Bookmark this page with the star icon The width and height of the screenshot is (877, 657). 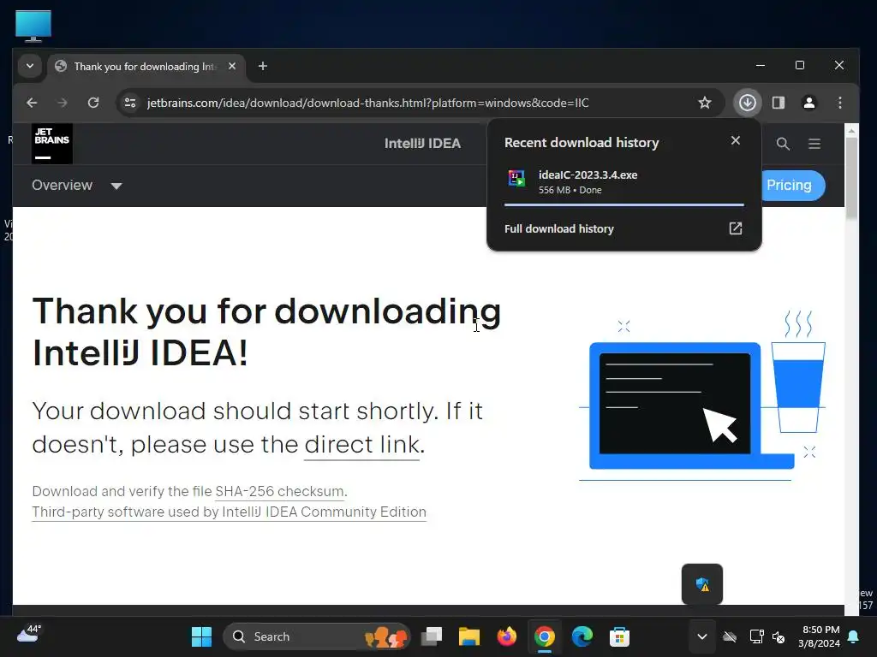[x=705, y=103]
